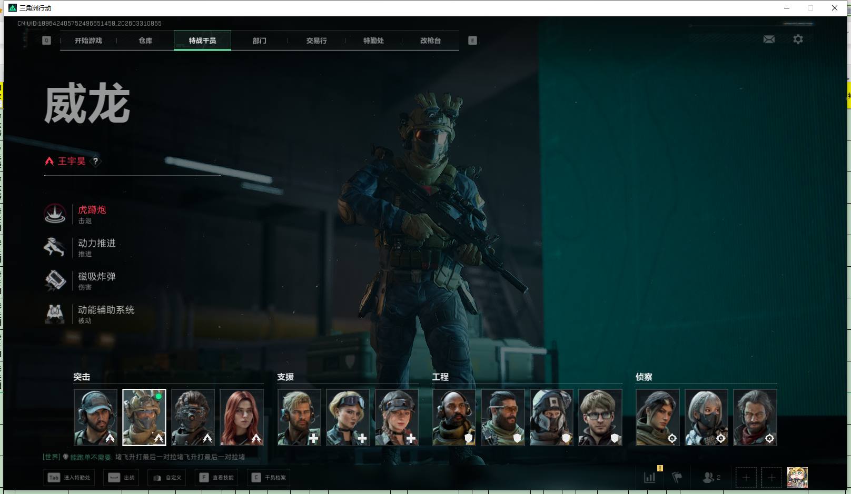
Task: Open the settings gear icon
Action: [x=798, y=39]
